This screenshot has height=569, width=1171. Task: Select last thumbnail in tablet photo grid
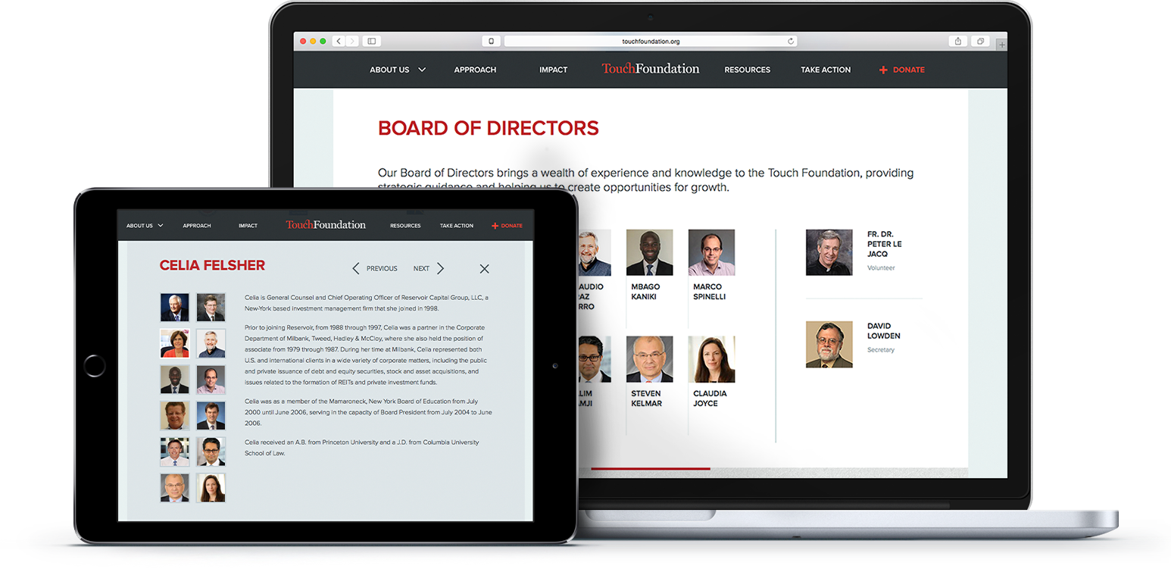[211, 488]
